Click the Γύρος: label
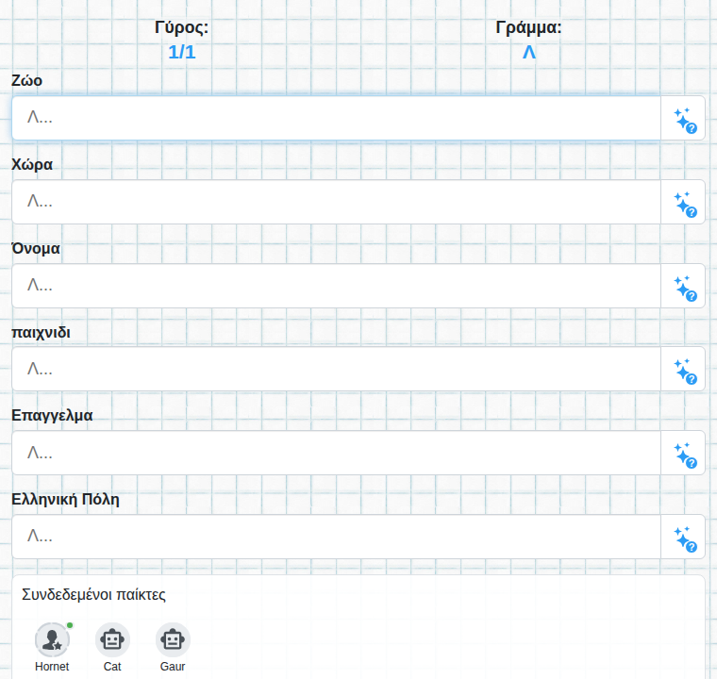Screen dimensions: 717x679 181,27
